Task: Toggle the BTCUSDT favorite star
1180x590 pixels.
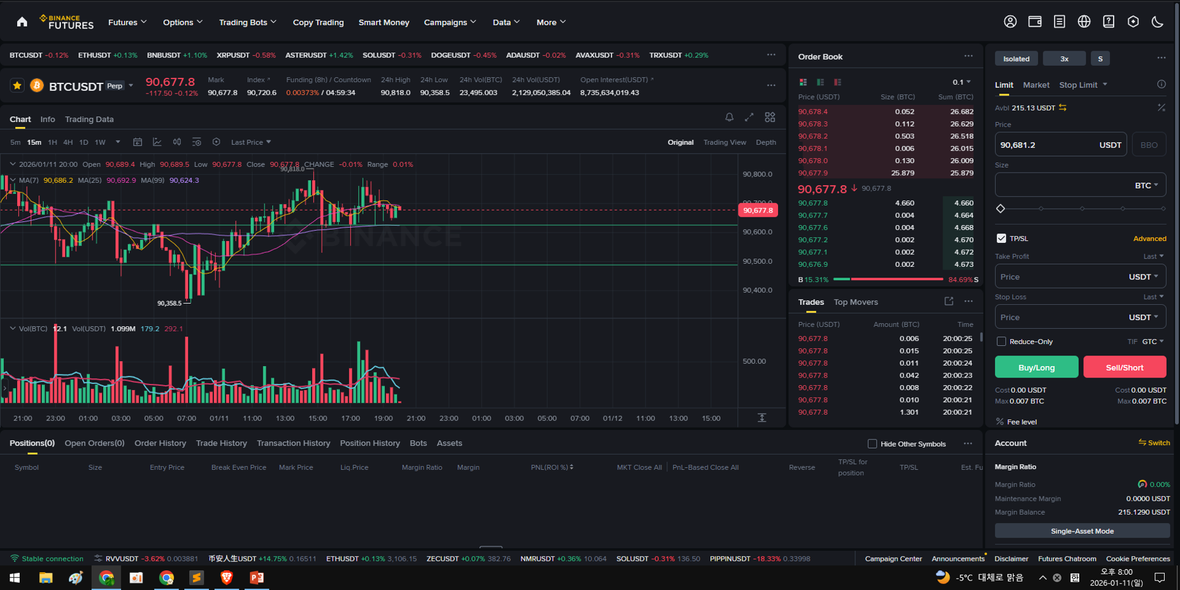Action: (17, 85)
